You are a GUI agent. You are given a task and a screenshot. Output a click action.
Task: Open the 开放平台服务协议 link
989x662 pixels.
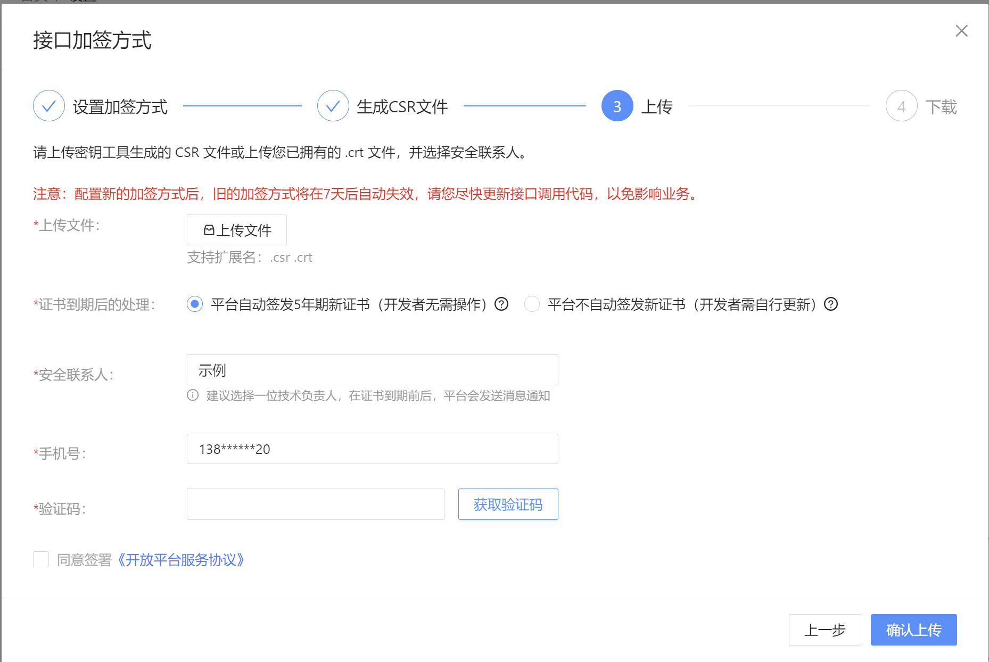click(181, 560)
